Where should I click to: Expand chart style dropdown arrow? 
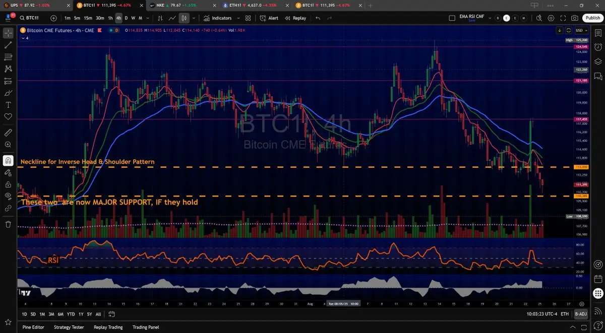click(194, 18)
